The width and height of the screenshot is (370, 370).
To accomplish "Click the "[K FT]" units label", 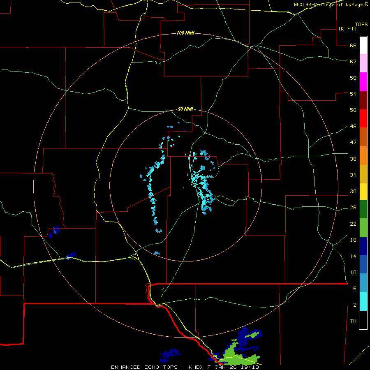I will (347, 29).
